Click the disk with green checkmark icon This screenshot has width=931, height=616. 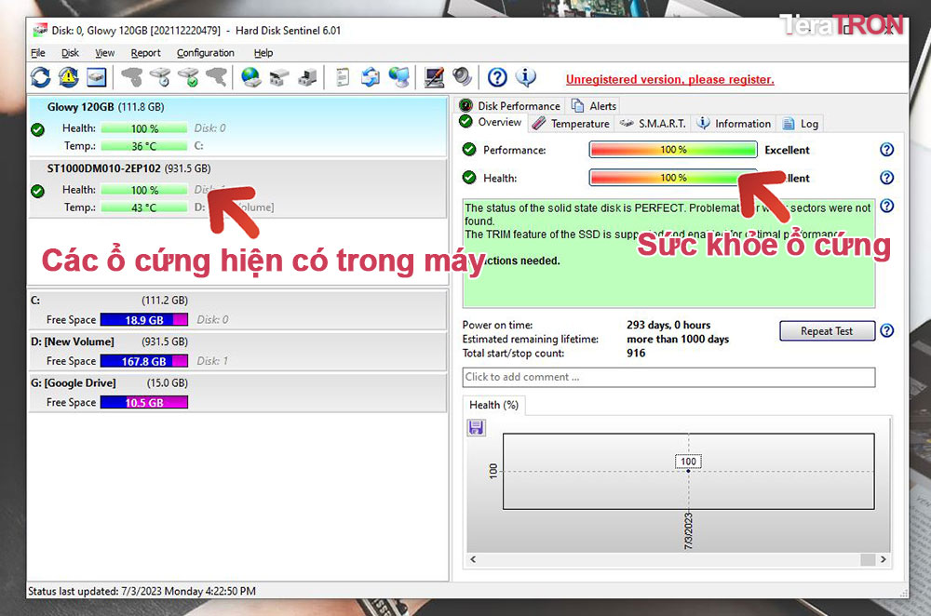(x=189, y=77)
